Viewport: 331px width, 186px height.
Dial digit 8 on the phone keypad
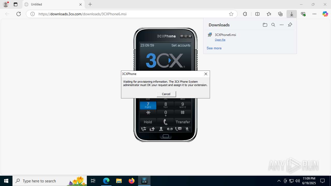(165, 105)
